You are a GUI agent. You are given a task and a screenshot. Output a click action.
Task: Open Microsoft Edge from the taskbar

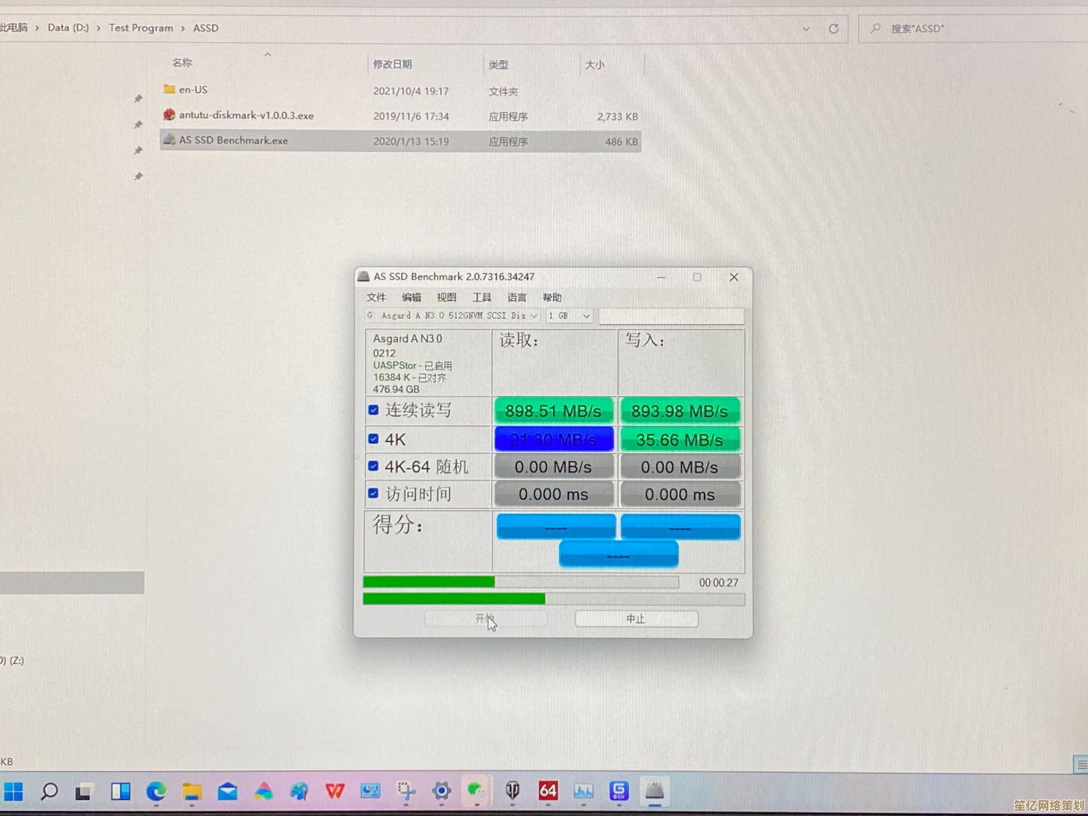[156, 791]
